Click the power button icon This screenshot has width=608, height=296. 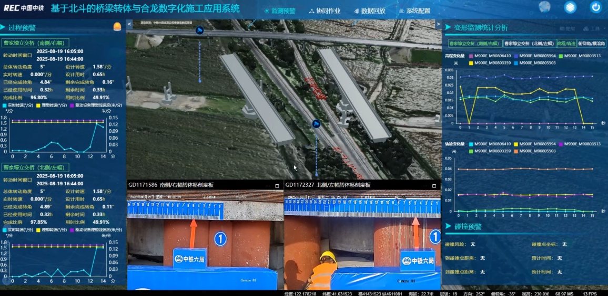595,7
